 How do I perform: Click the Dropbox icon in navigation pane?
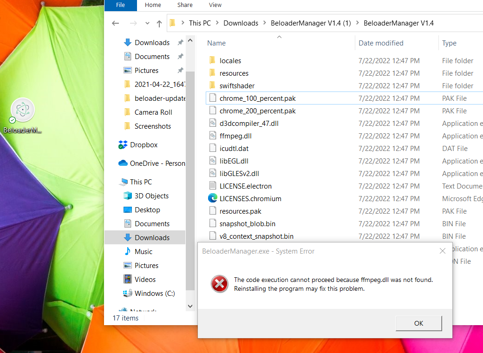coord(123,145)
